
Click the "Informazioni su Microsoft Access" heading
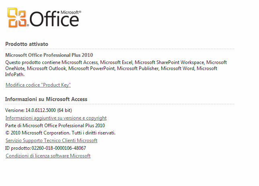coord(46,99)
